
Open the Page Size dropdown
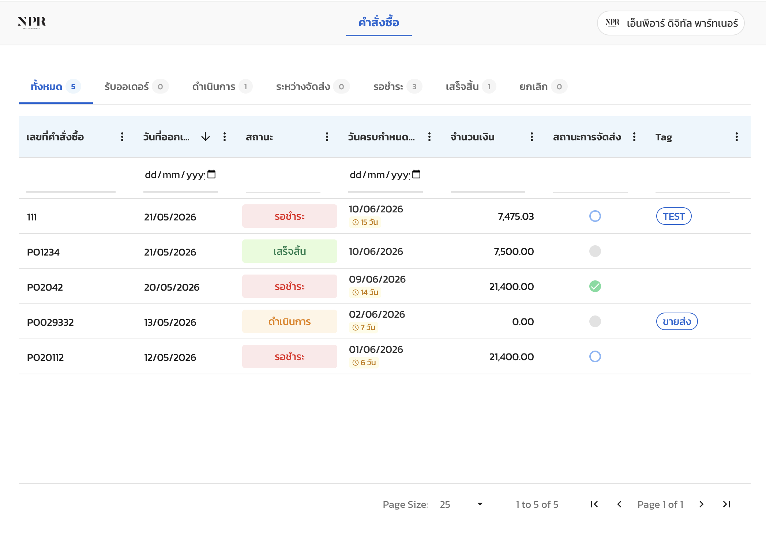[x=462, y=504]
